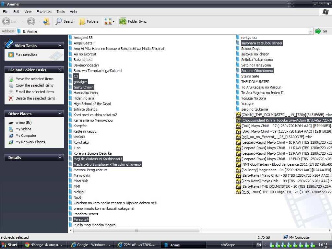Collapse the Other Places panel
Viewport: 332px width, 249px height.
(60, 114)
